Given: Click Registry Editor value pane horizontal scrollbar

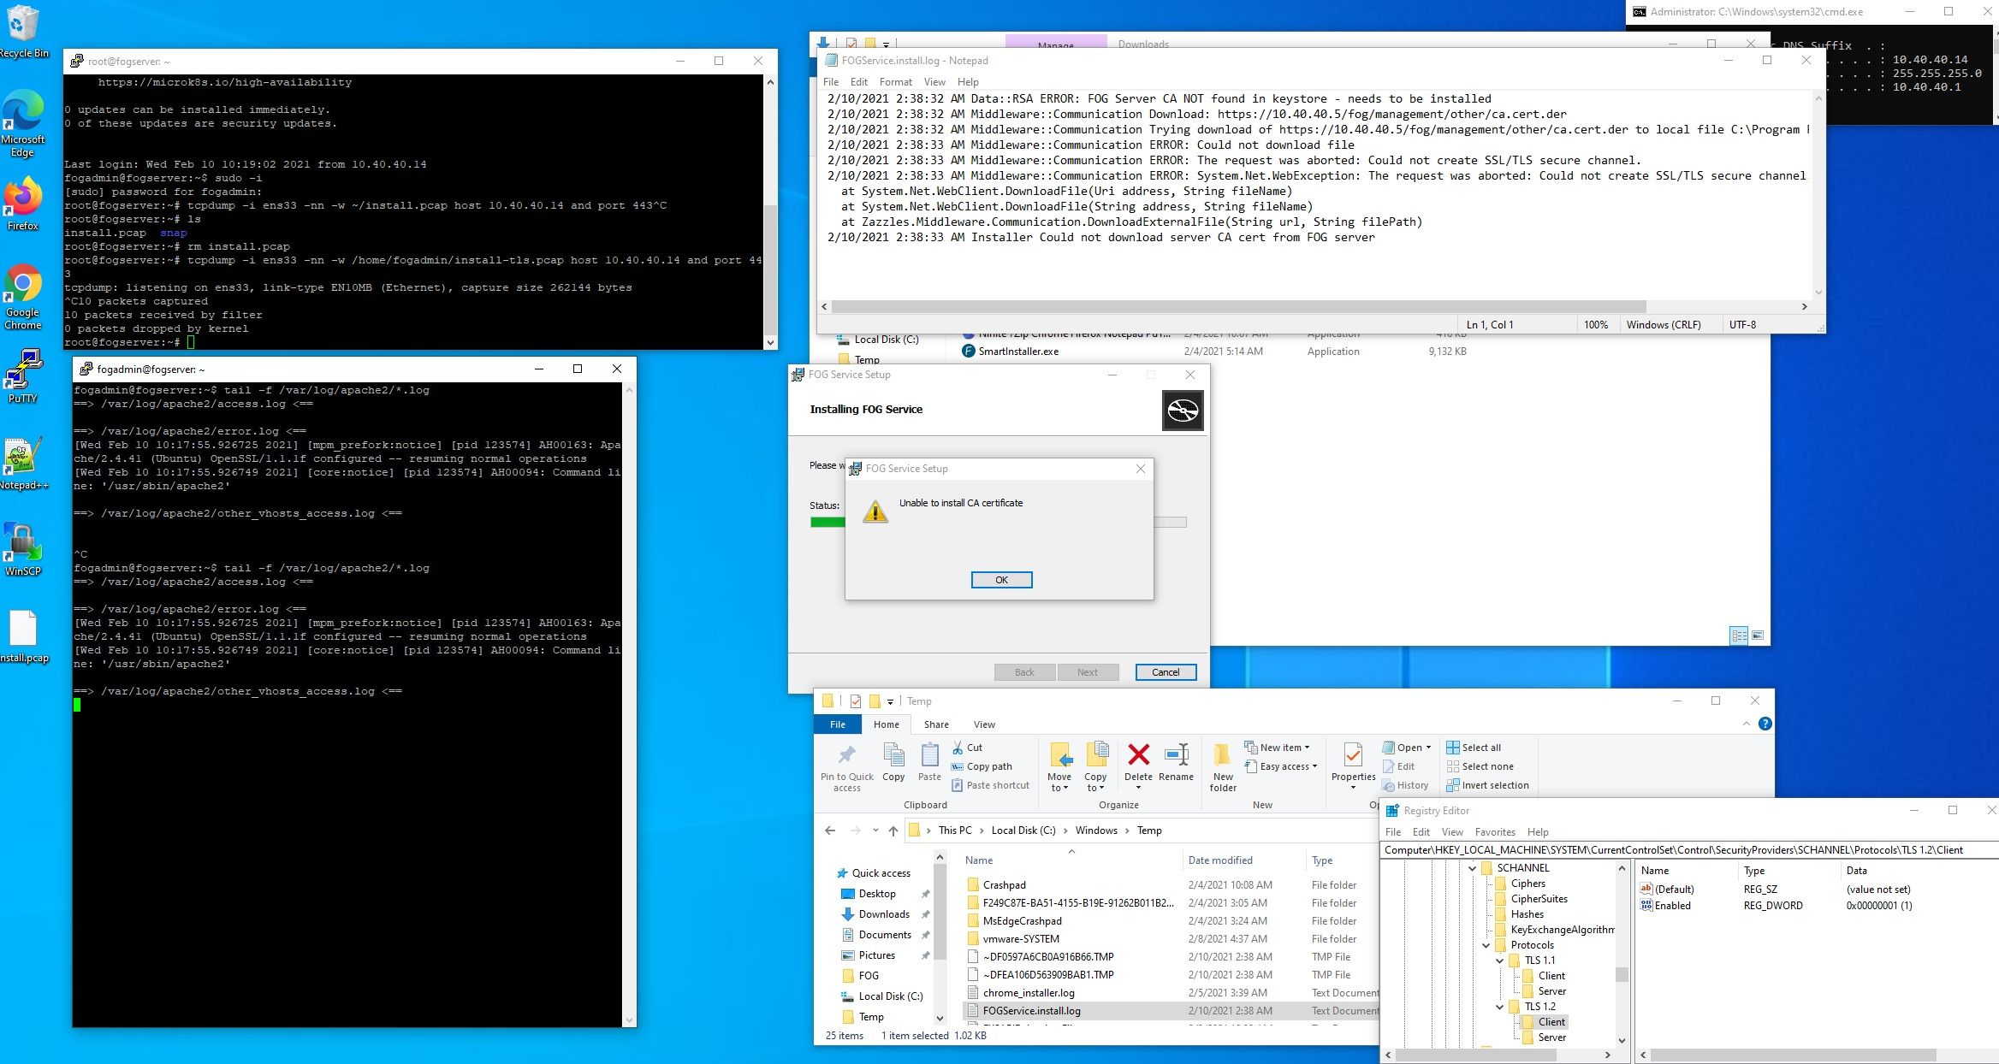Looking at the screenshot, I should [x=1793, y=1055].
